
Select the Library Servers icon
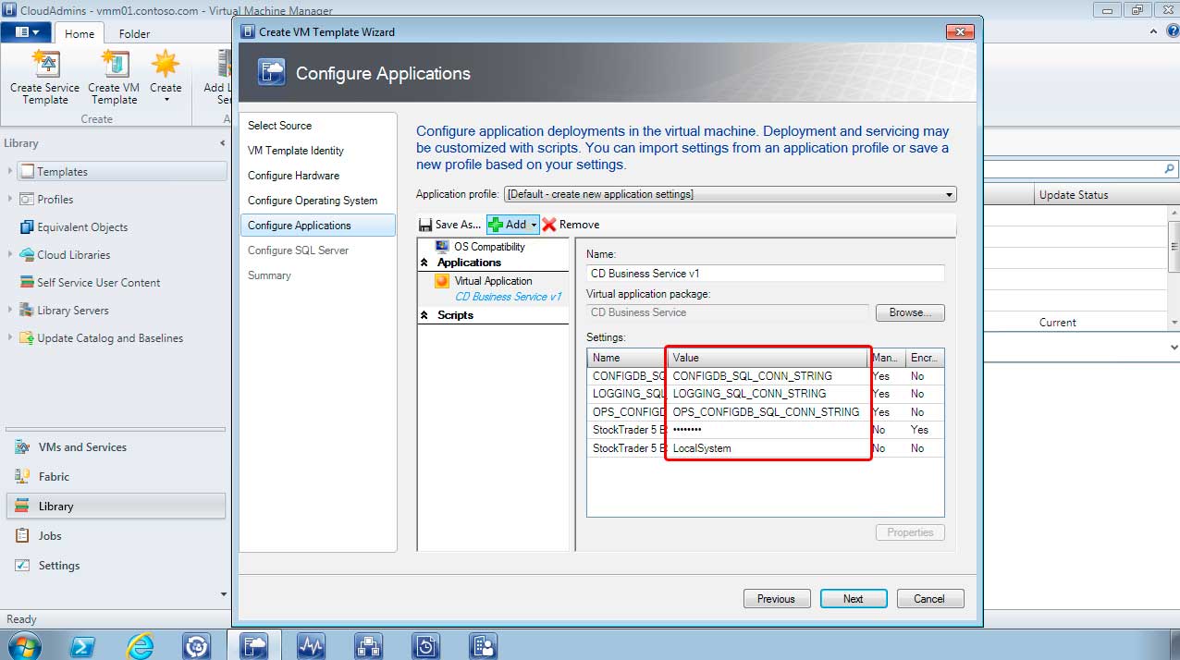(27, 311)
